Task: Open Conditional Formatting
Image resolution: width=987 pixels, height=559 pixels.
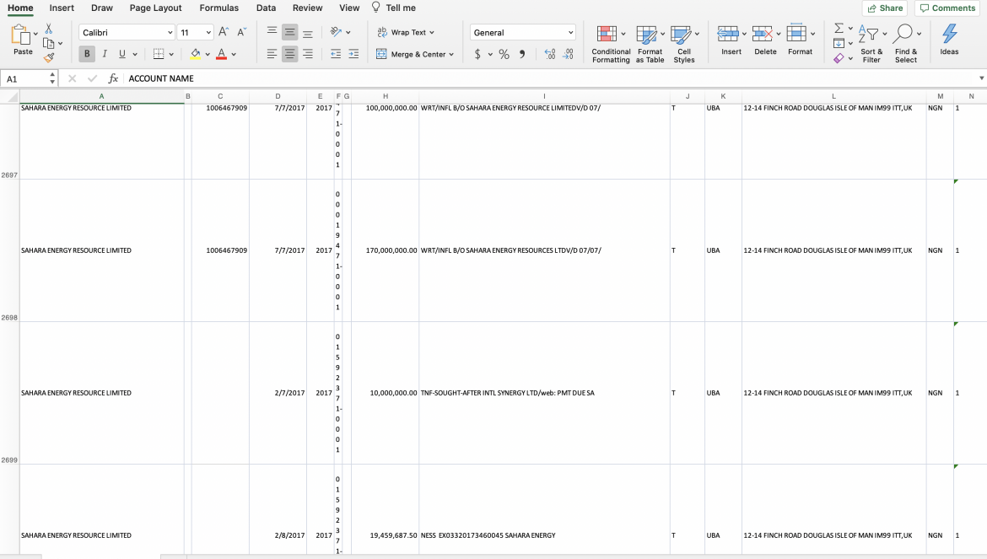Action: click(x=611, y=44)
